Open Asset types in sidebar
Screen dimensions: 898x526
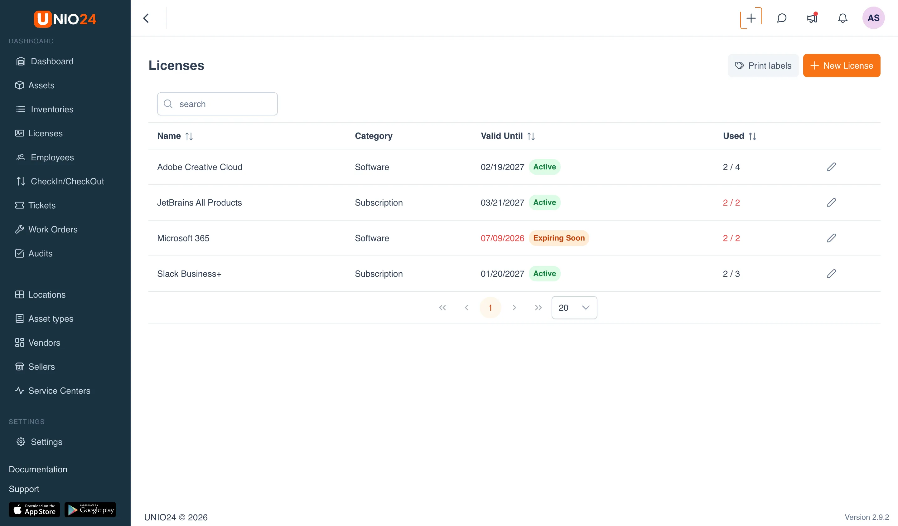point(44,319)
